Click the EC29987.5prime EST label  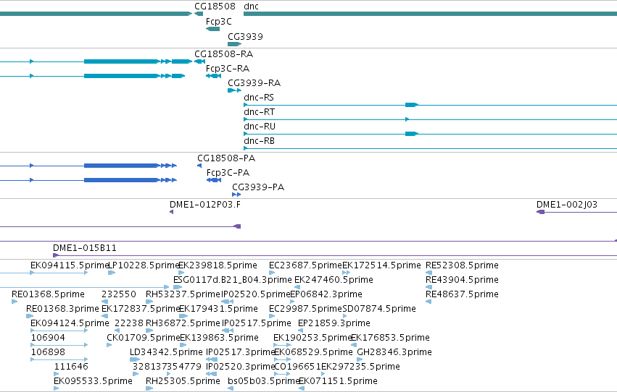click(x=305, y=310)
